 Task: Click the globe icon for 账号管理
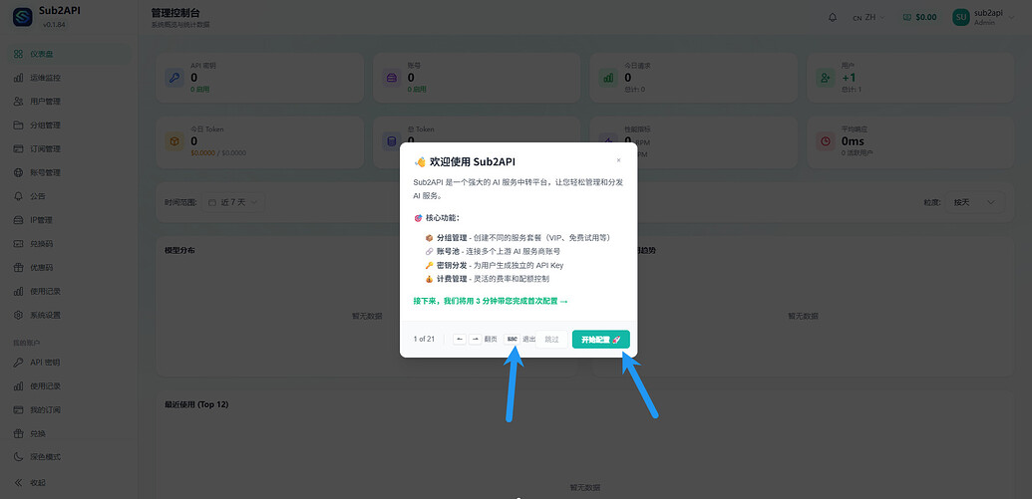pos(18,172)
